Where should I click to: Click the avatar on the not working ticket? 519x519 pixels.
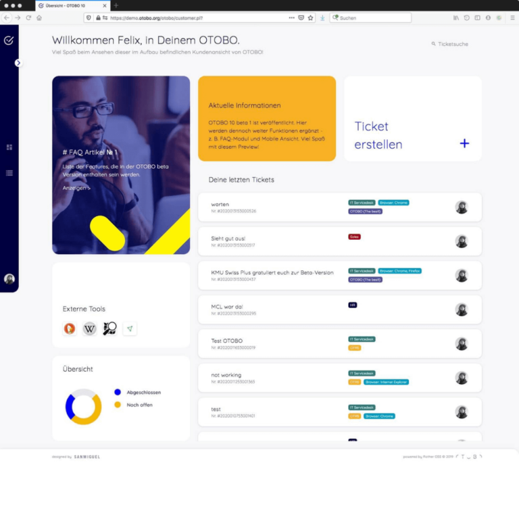click(x=462, y=378)
